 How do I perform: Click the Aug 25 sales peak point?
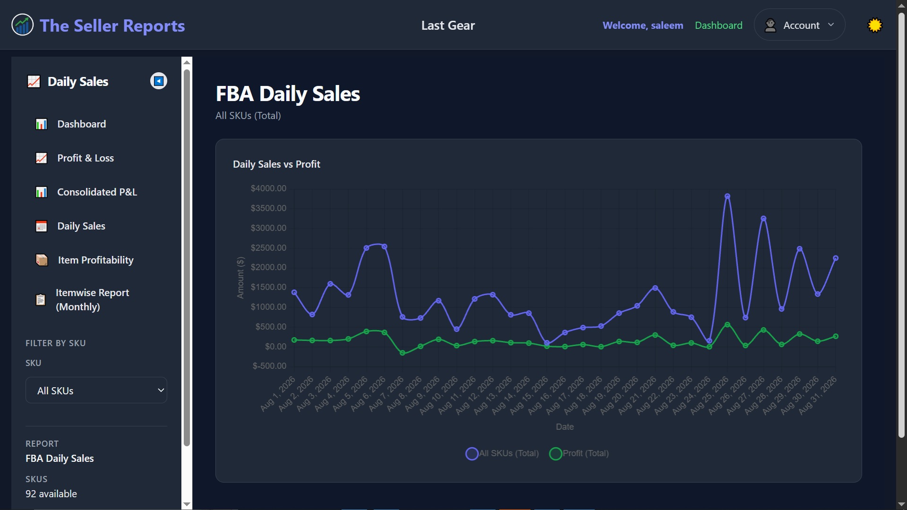tap(727, 196)
